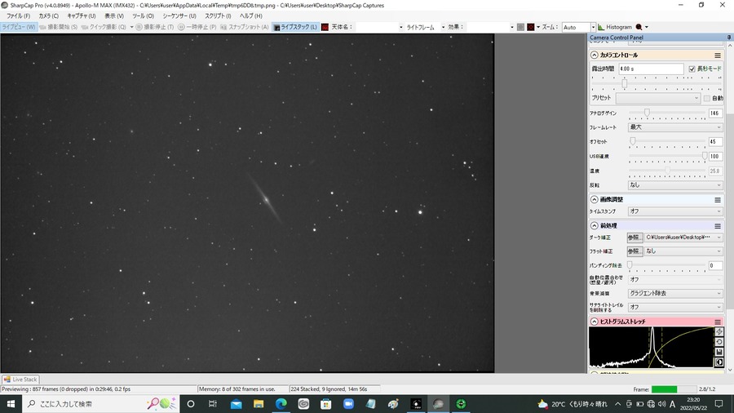Adjust the アナログゲイン slider

647,113
